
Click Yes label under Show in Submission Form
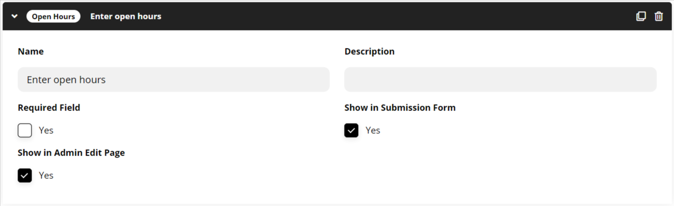[373, 130]
